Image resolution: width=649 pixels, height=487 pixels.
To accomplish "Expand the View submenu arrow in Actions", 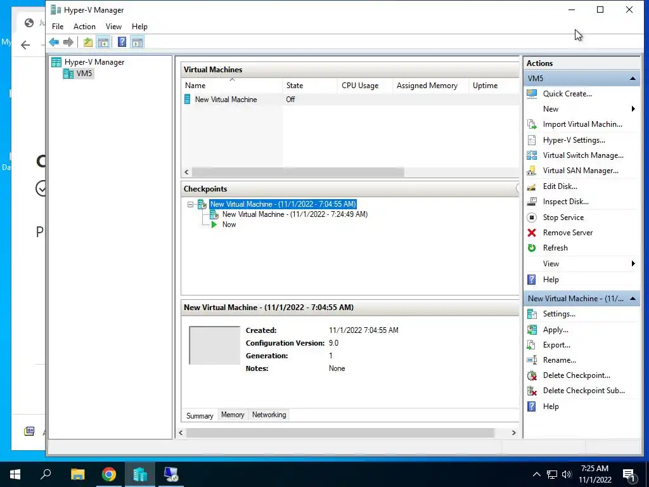I will click(x=633, y=264).
